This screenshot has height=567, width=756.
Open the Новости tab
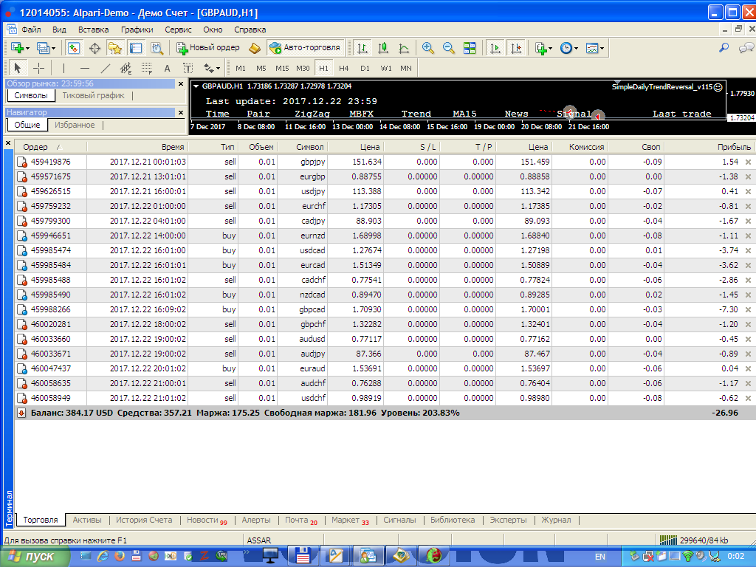pos(207,520)
